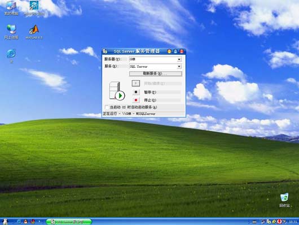Click the SQL Server Manager tray icon
The image size is (299, 225).
[x=269, y=222]
